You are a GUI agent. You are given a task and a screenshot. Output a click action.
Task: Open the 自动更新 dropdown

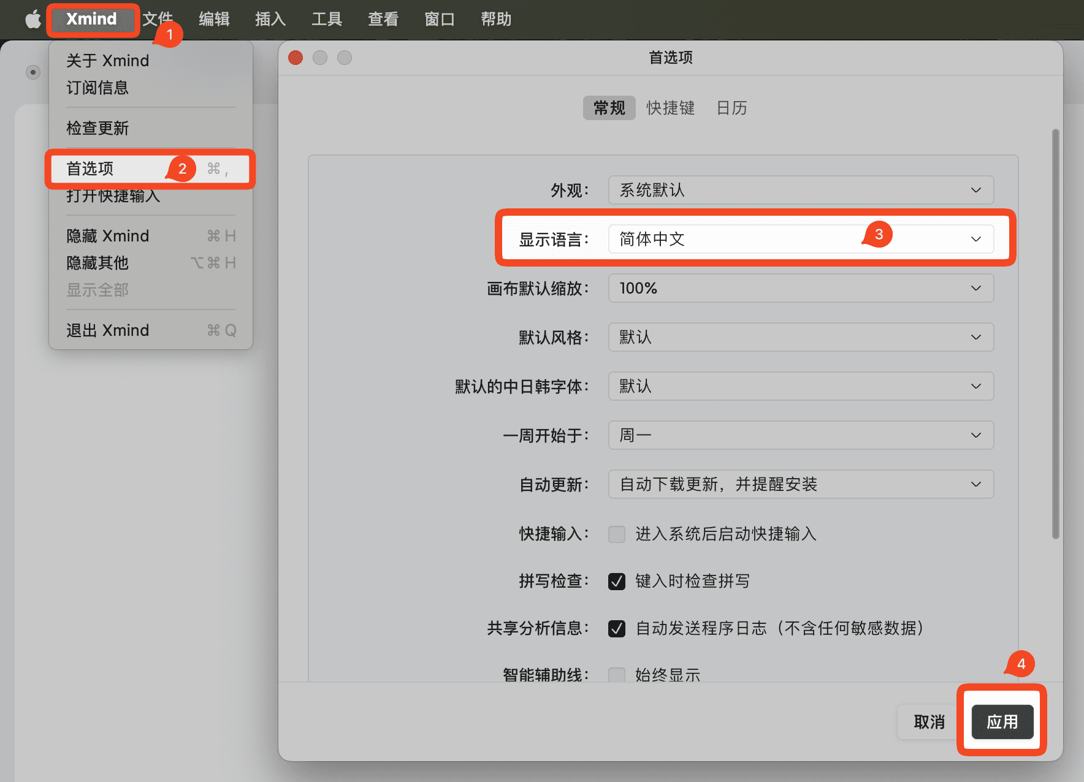801,484
